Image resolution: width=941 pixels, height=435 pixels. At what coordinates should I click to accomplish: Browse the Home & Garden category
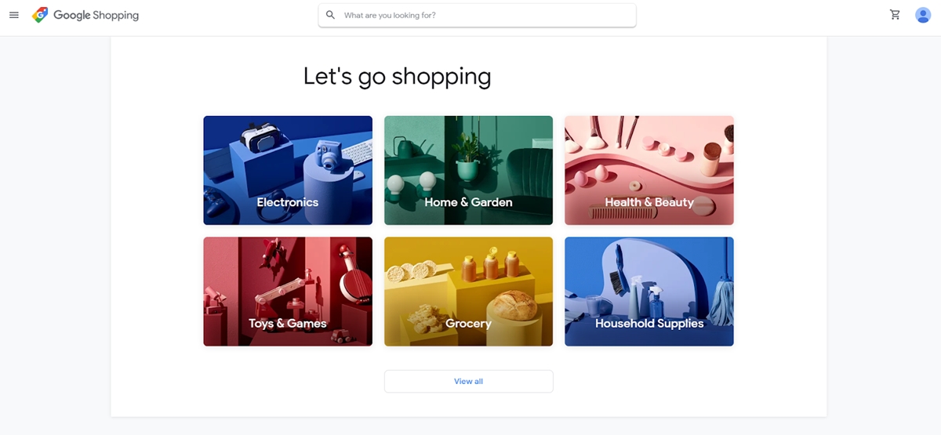[x=468, y=170]
